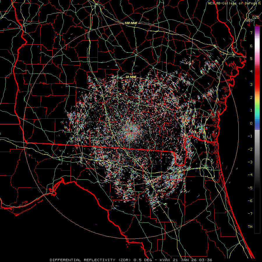This screenshot has width=262, height=262.
Task: Select the 2 dB scale label
Action: pos(251,98)
